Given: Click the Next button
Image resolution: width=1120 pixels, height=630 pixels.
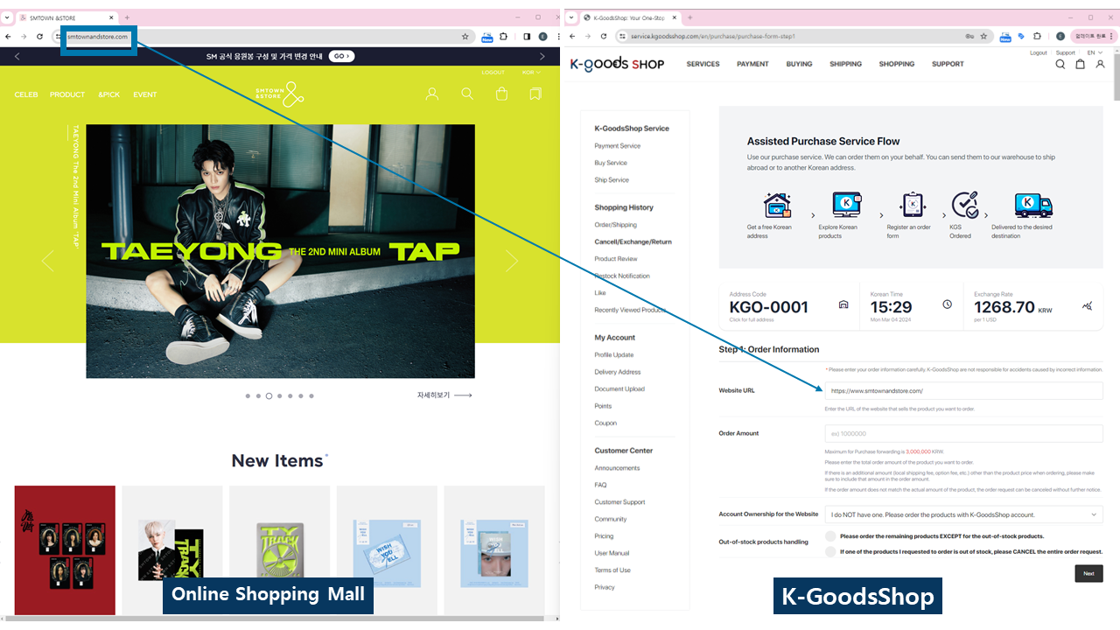Looking at the screenshot, I should click(x=1088, y=574).
